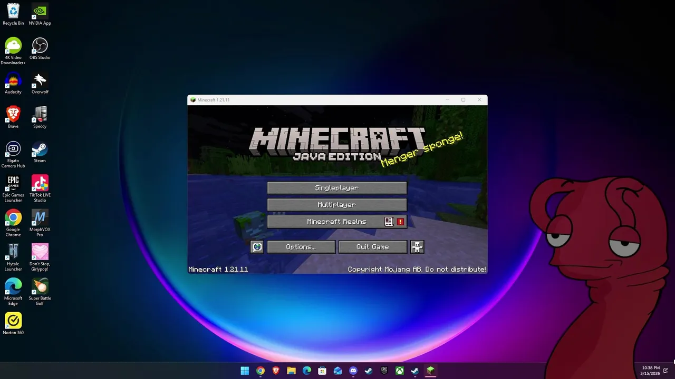This screenshot has height=379, width=675.
Task: Click the Quit Game button
Action: (373, 247)
